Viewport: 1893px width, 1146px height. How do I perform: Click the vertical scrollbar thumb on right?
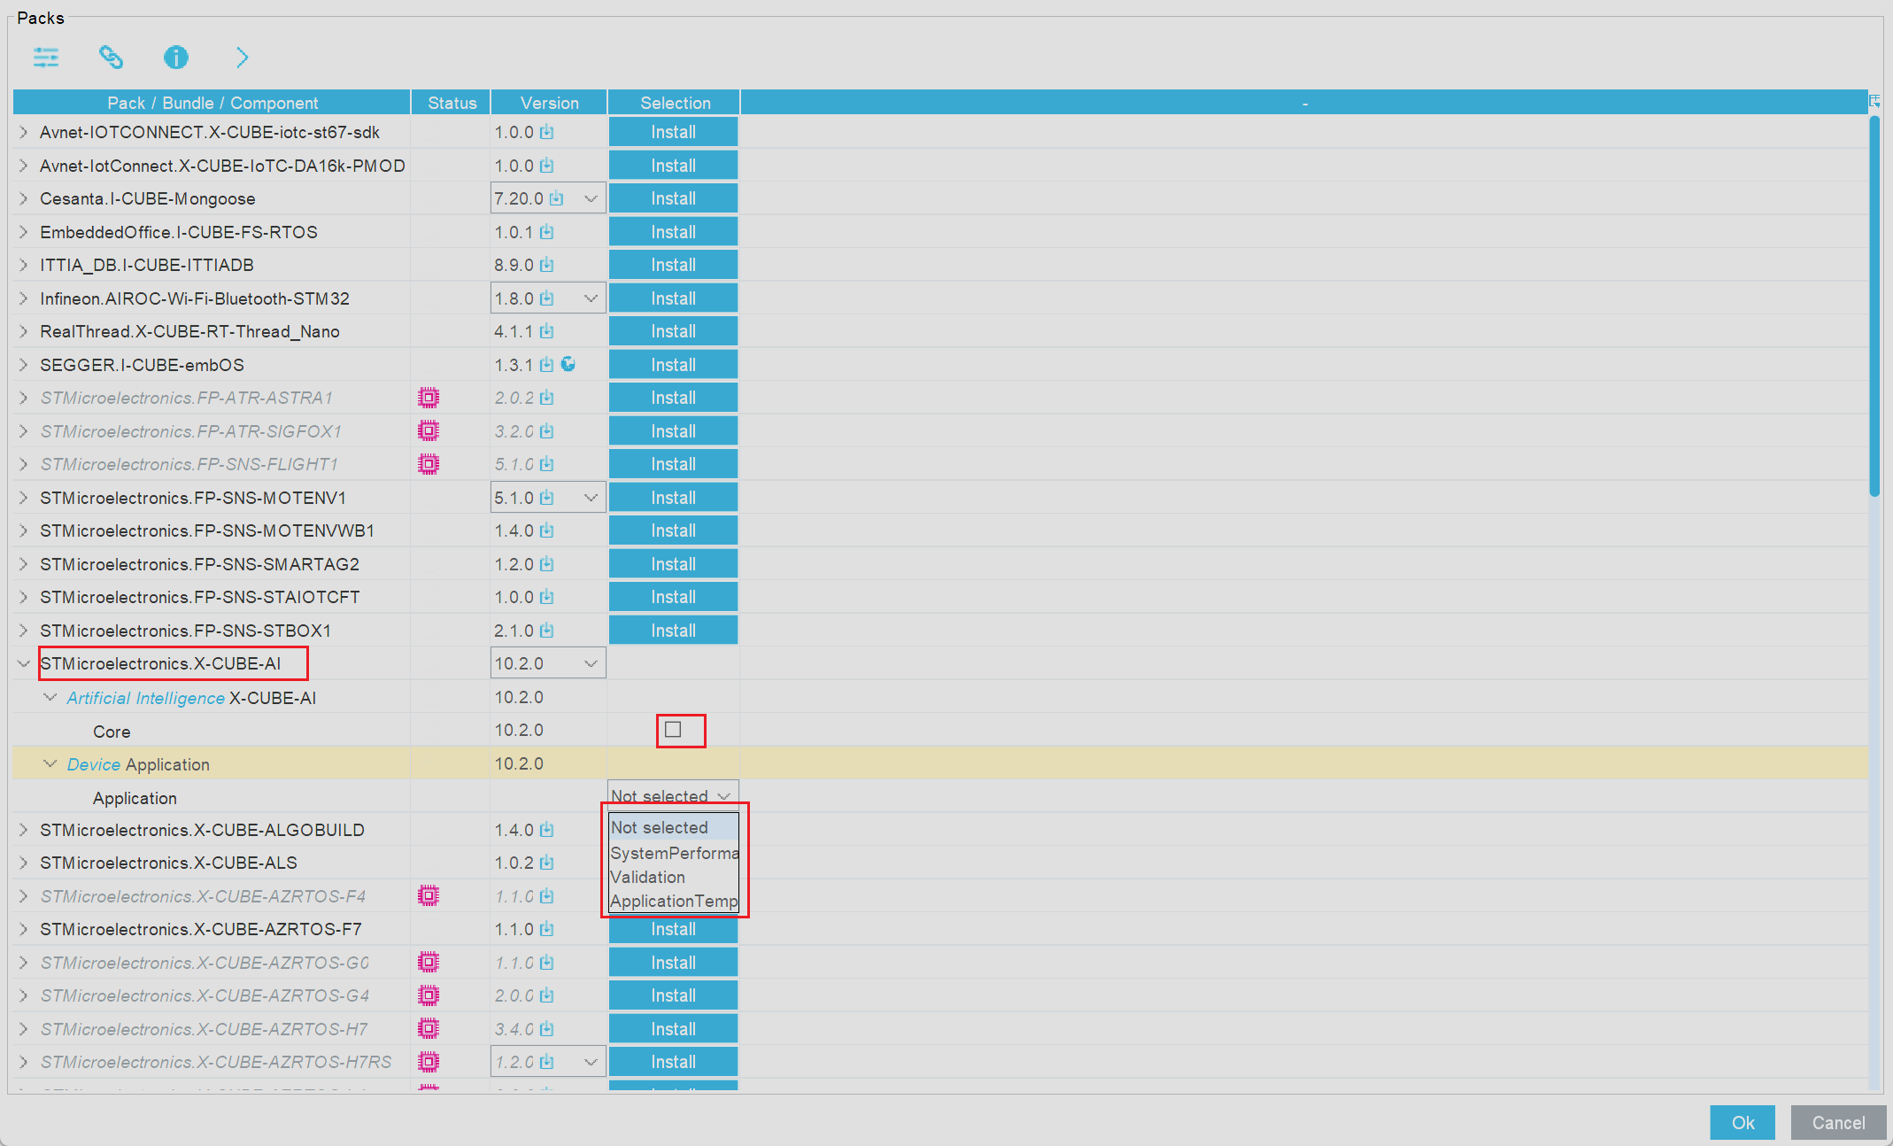point(1874,306)
